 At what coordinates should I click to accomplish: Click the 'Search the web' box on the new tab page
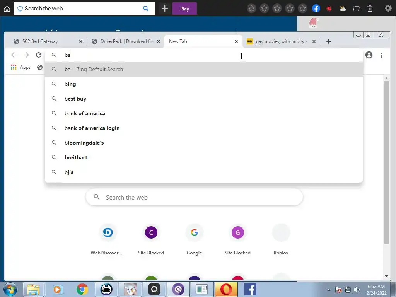194,197
